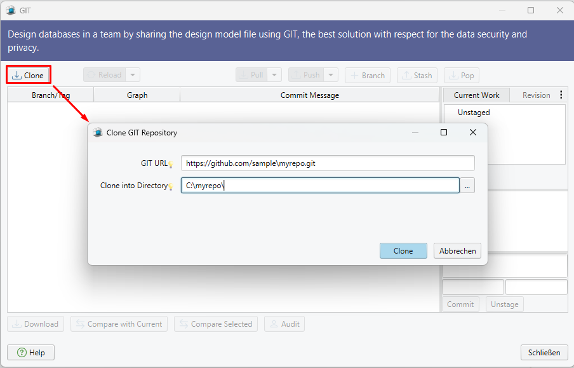The width and height of the screenshot is (574, 368).
Task: Switch to the Revision tab
Action: [536, 95]
